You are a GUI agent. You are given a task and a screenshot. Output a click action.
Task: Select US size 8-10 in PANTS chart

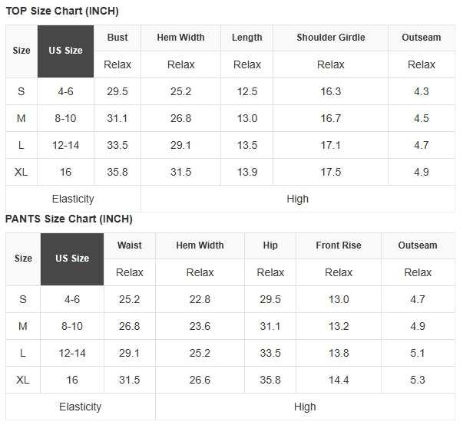click(72, 326)
